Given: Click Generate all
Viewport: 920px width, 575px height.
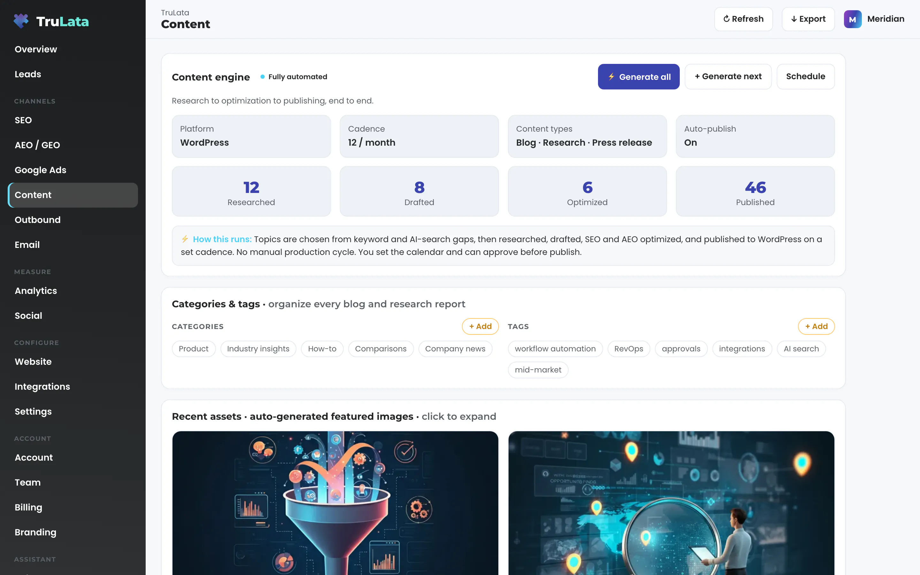Looking at the screenshot, I should (x=639, y=77).
